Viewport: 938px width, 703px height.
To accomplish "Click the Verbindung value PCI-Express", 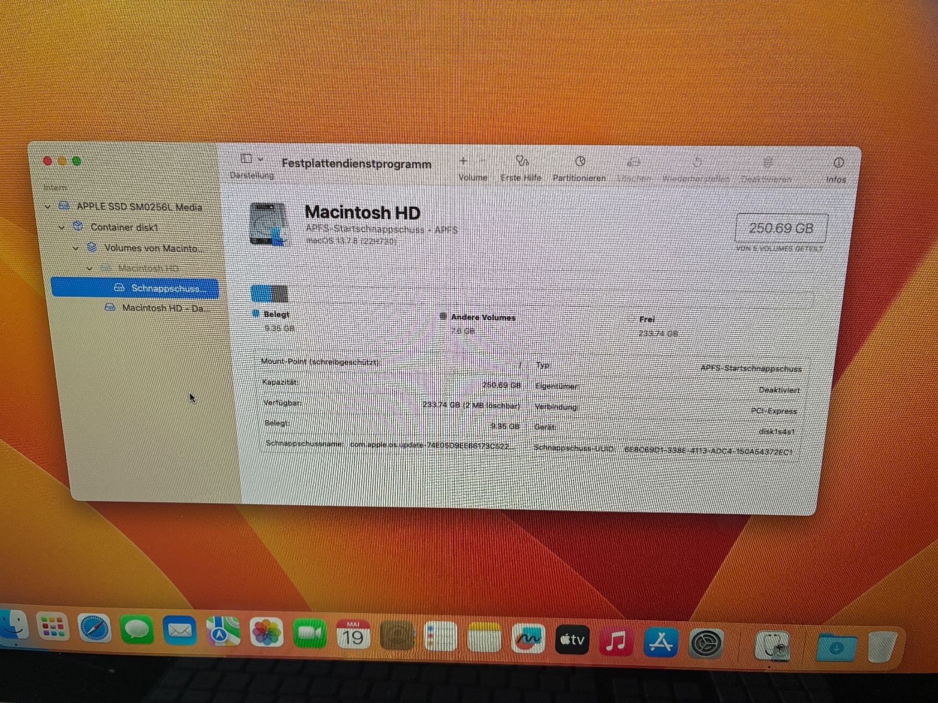I will [x=774, y=411].
